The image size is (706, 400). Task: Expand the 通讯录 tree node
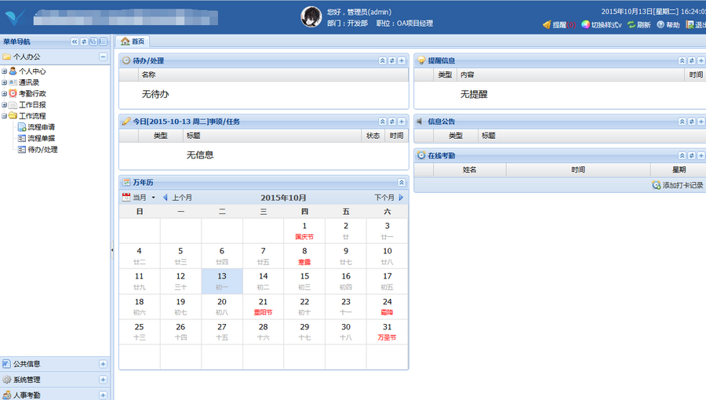(4, 82)
